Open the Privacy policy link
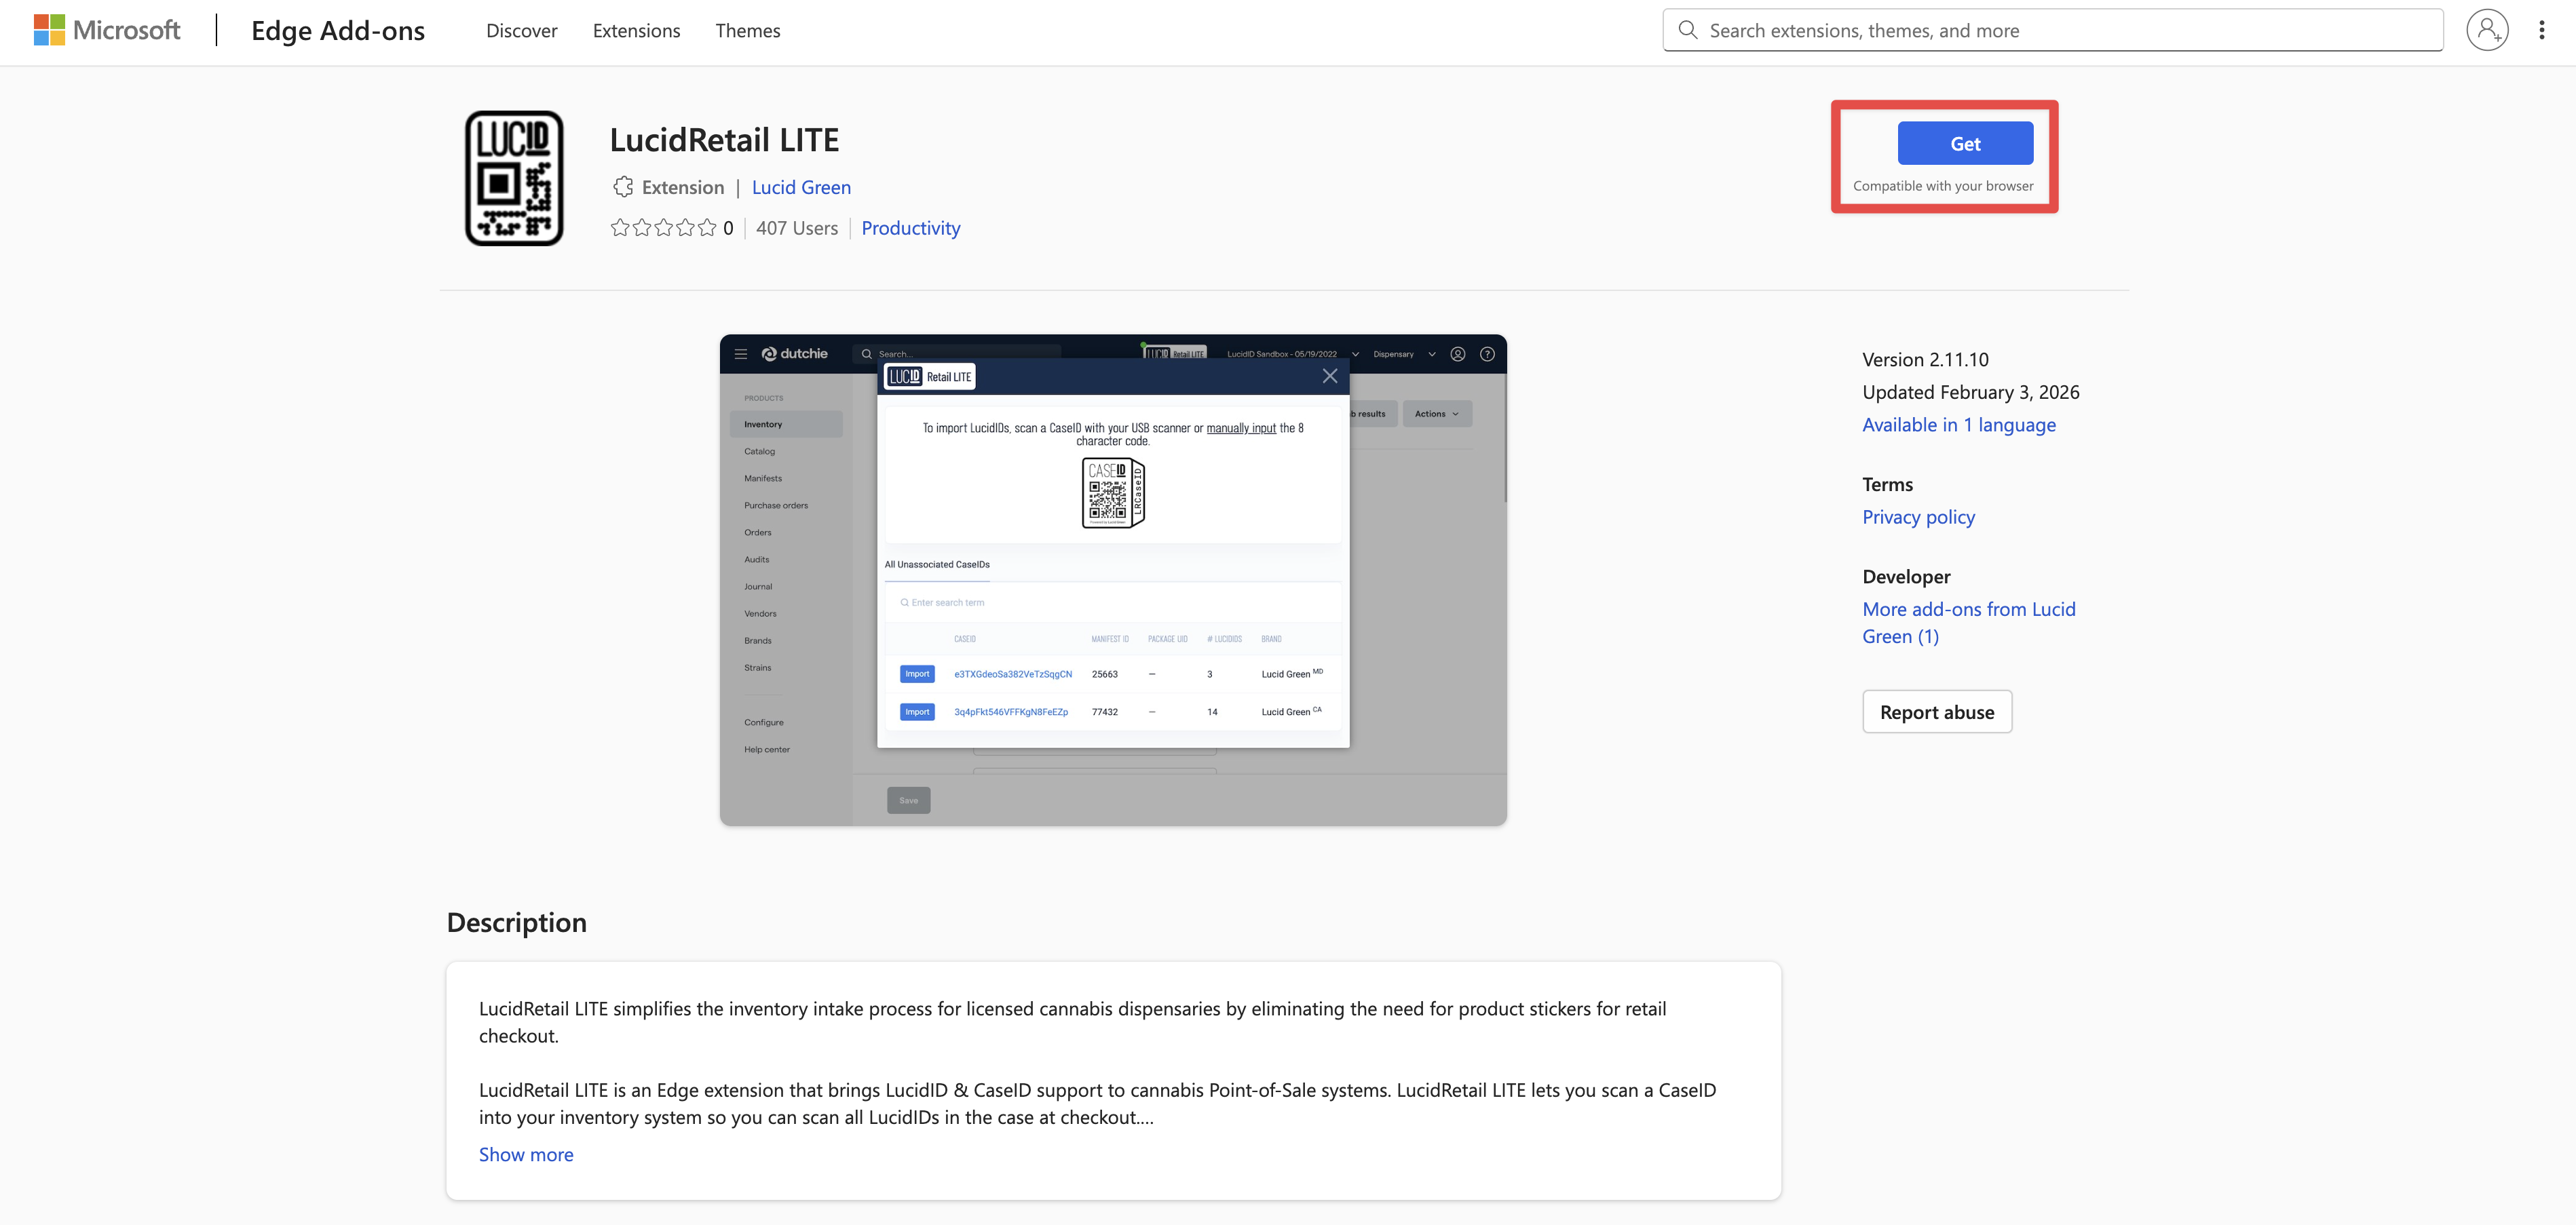This screenshot has width=2576, height=1225. click(x=1918, y=517)
